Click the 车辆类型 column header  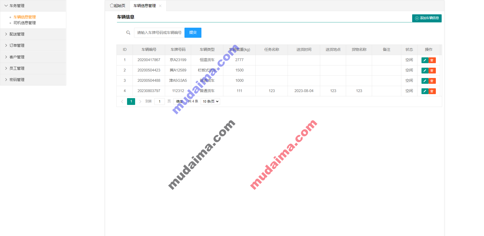pyautogui.click(x=207, y=50)
